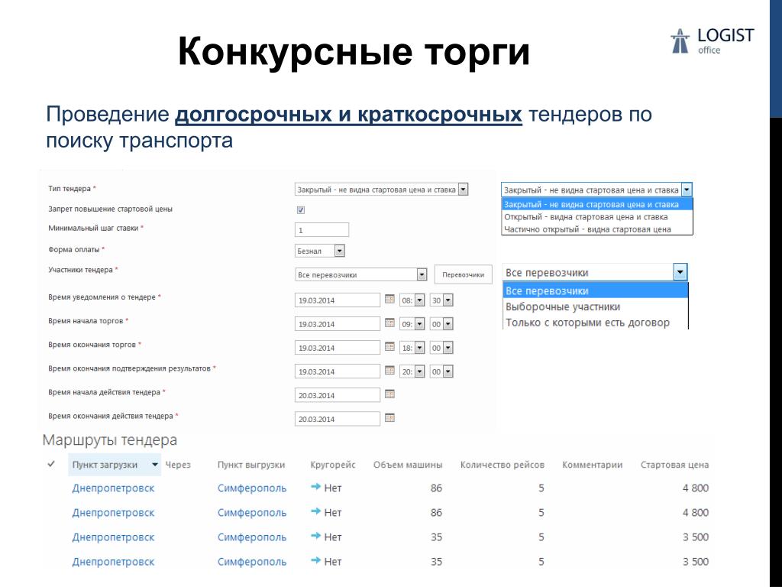Click the bidding end date field
The height and width of the screenshot is (587, 782).
[337, 348]
